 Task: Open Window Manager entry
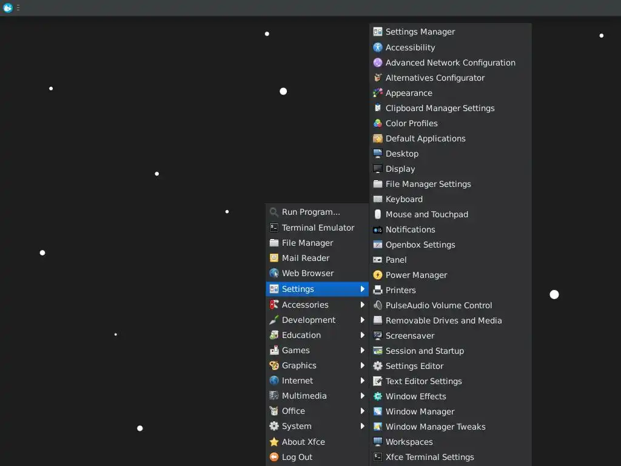[x=451, y=411]
